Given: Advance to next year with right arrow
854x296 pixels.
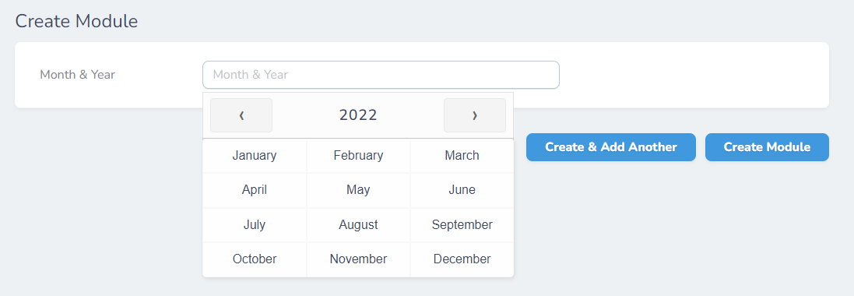Looking at the screenshot, I should [x=474, y=115].
